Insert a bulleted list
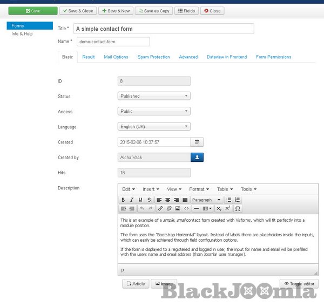The width and height of the screenshot is (324, 307). [228, 200]
